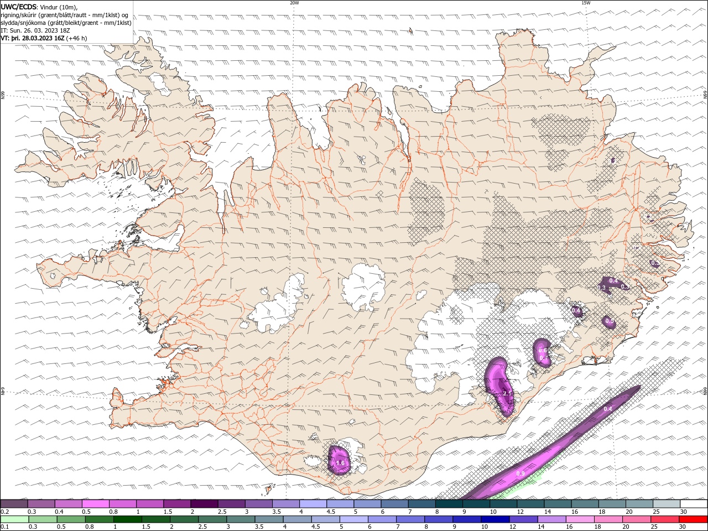Pick bottom-row bright red swatch labeled 30

[694, 519]
